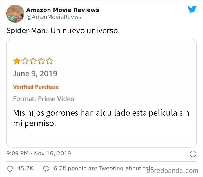Click the filled first review star
This screenshot has width=203, height=177.
[17, 61]
